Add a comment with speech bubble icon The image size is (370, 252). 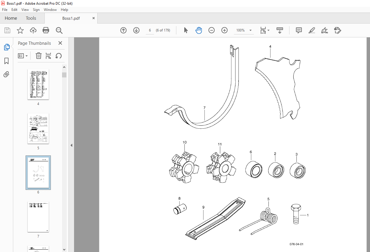[299, 30]
